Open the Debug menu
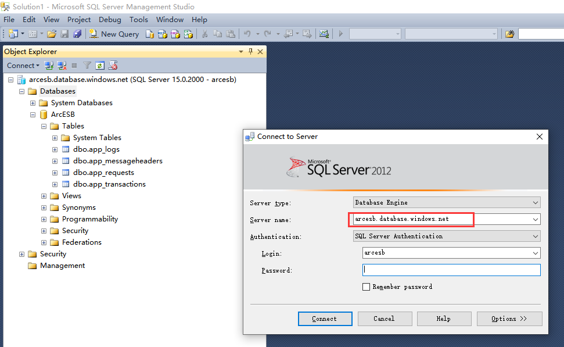Image resolution: width=564 pixels, height=347 pixels. [110, 20]
